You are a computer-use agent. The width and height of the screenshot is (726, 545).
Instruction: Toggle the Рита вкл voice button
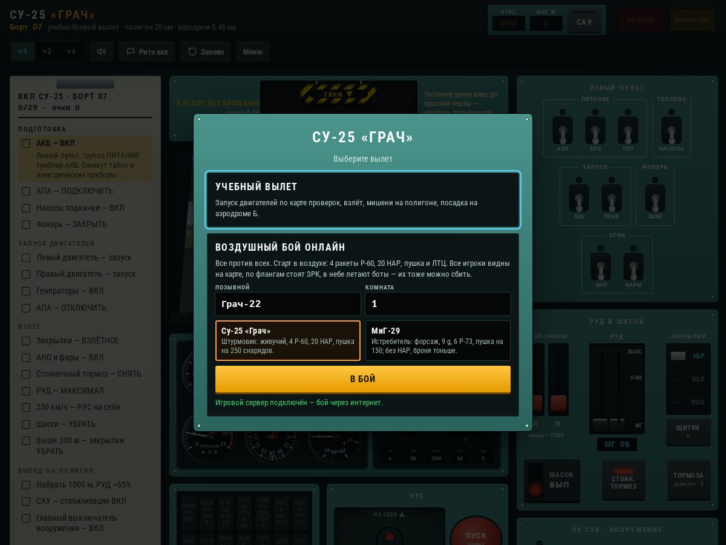click(x=147, y=51)
